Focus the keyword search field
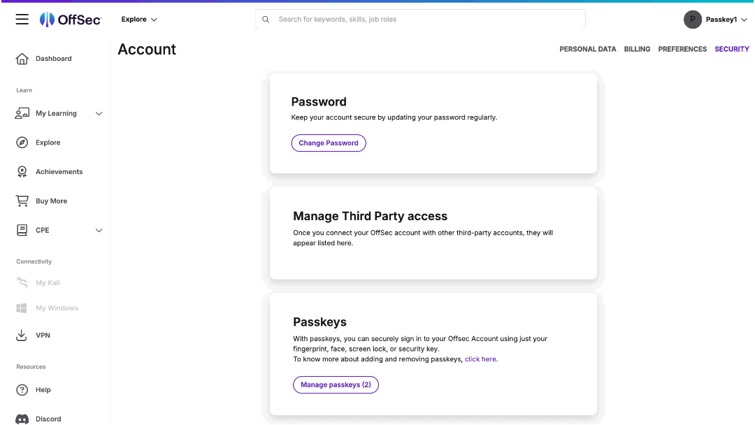 [x=420, y=20]
